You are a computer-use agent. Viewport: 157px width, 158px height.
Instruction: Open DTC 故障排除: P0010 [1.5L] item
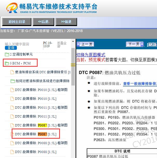pos(36,99)
